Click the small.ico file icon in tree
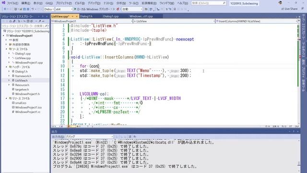This screenshot has height=173, width=307. point(13,103)
